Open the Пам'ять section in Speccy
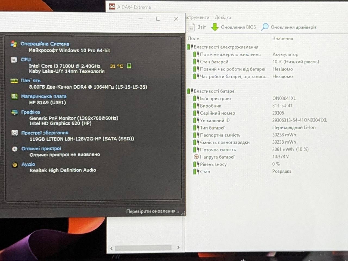Image resolution: width=348 pixels, height=261 pixels. click(x=31, y=80)
